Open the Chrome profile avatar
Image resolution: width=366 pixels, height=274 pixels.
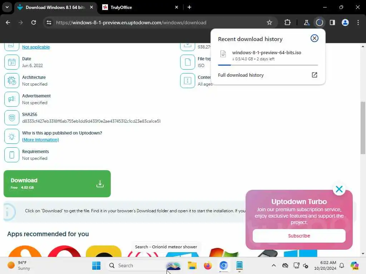click(x=345, y=22)
